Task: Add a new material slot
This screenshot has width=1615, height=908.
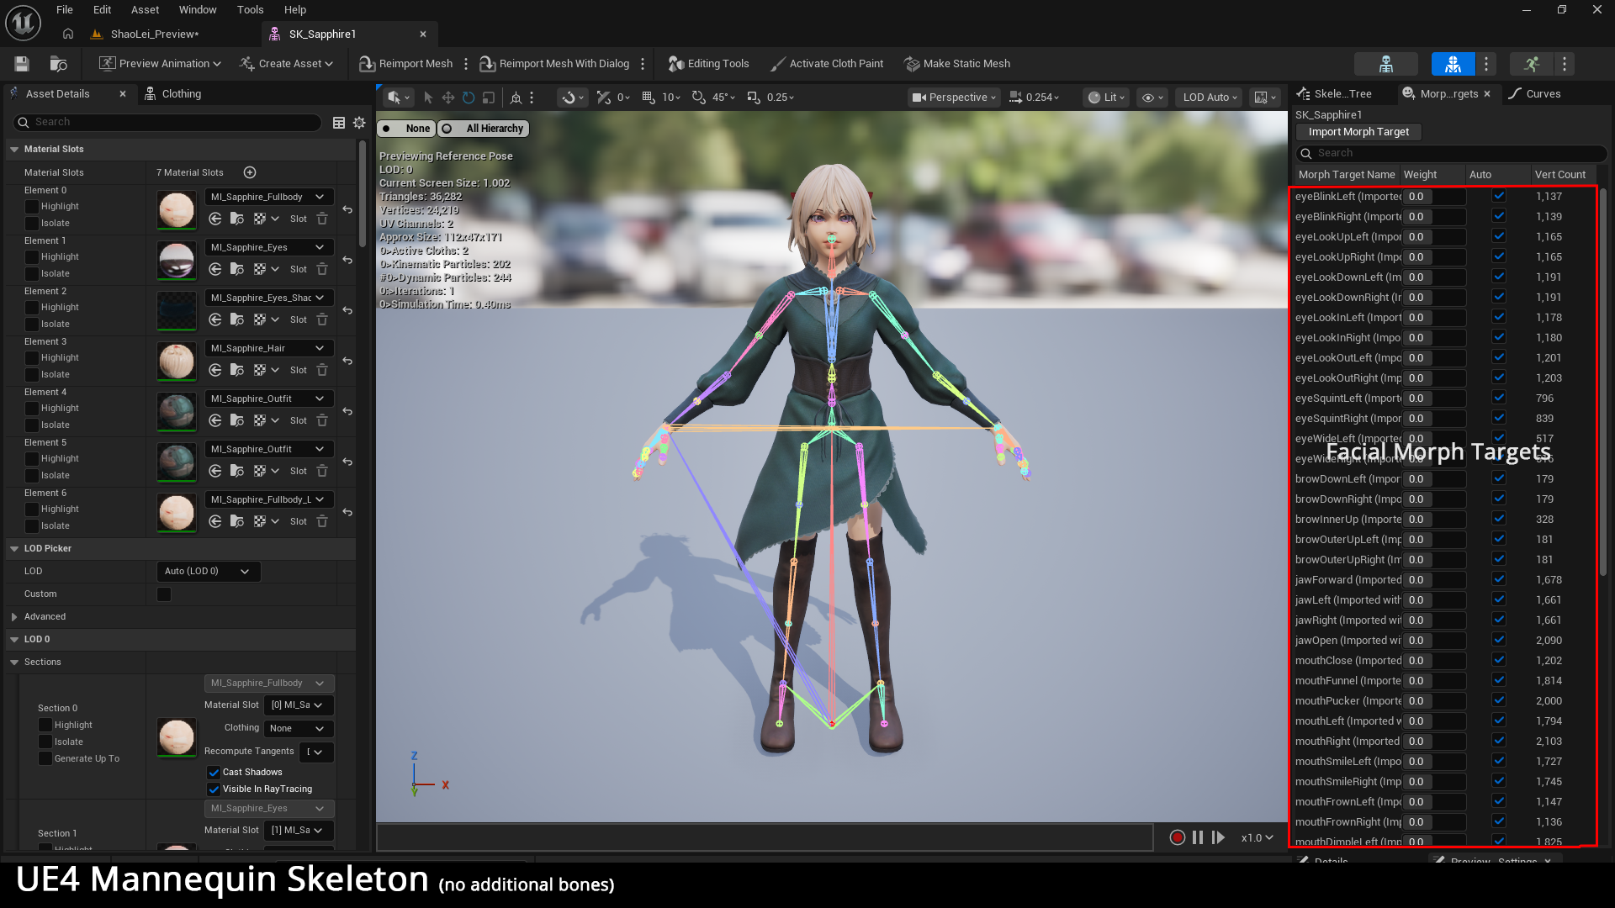Action: (250, 172)
